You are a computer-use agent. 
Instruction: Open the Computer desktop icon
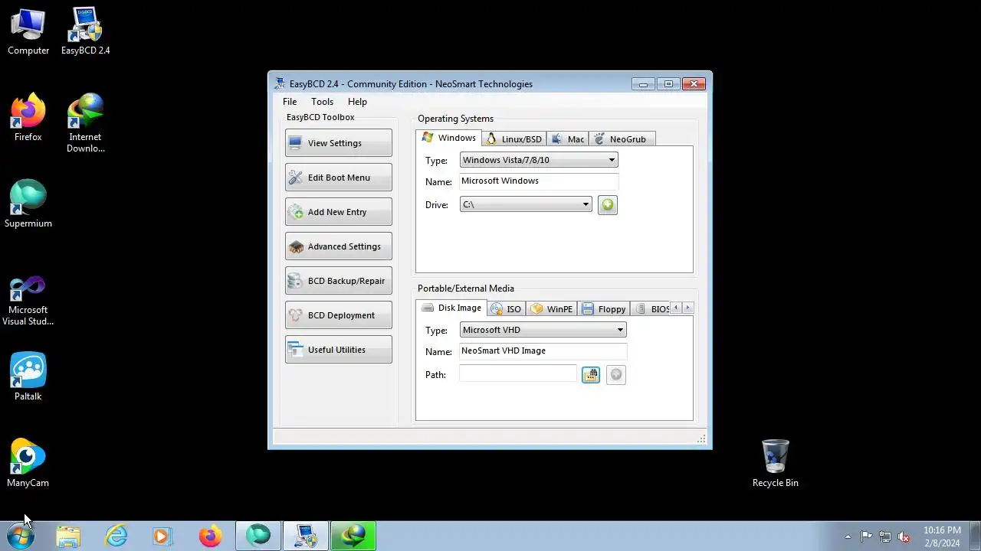28,31
